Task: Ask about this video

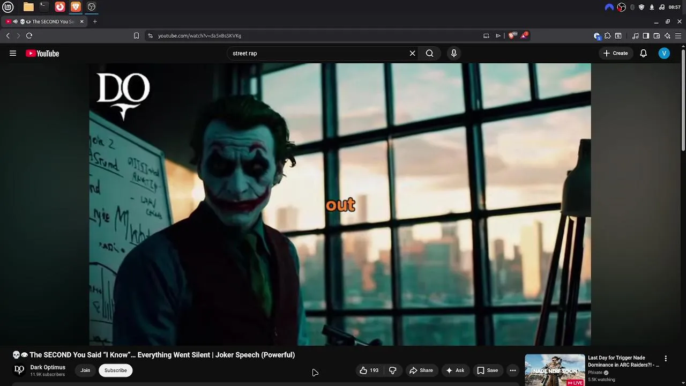Action: click(x=454, y=370)
